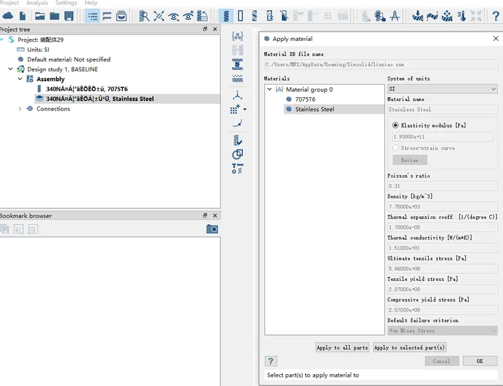This screenshot has height=386, width=503.
Task: Collapse the Design study 1 tree node
Action: [x=11, y=69]
